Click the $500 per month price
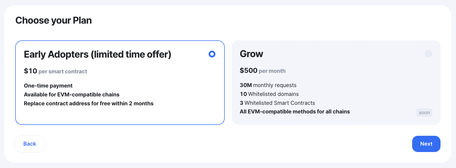456x168 pixels. click(x=262, y=71)
